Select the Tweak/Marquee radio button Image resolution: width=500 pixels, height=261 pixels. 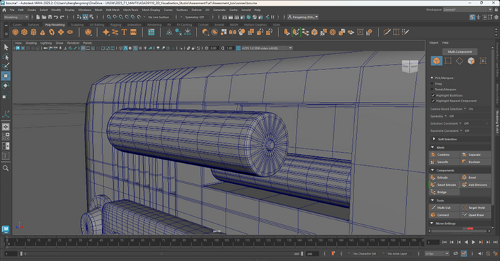point(432,90)
